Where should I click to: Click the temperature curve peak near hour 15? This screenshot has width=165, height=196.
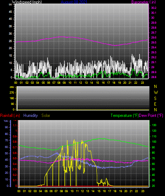pyautogui.click(x=100, y=138)
